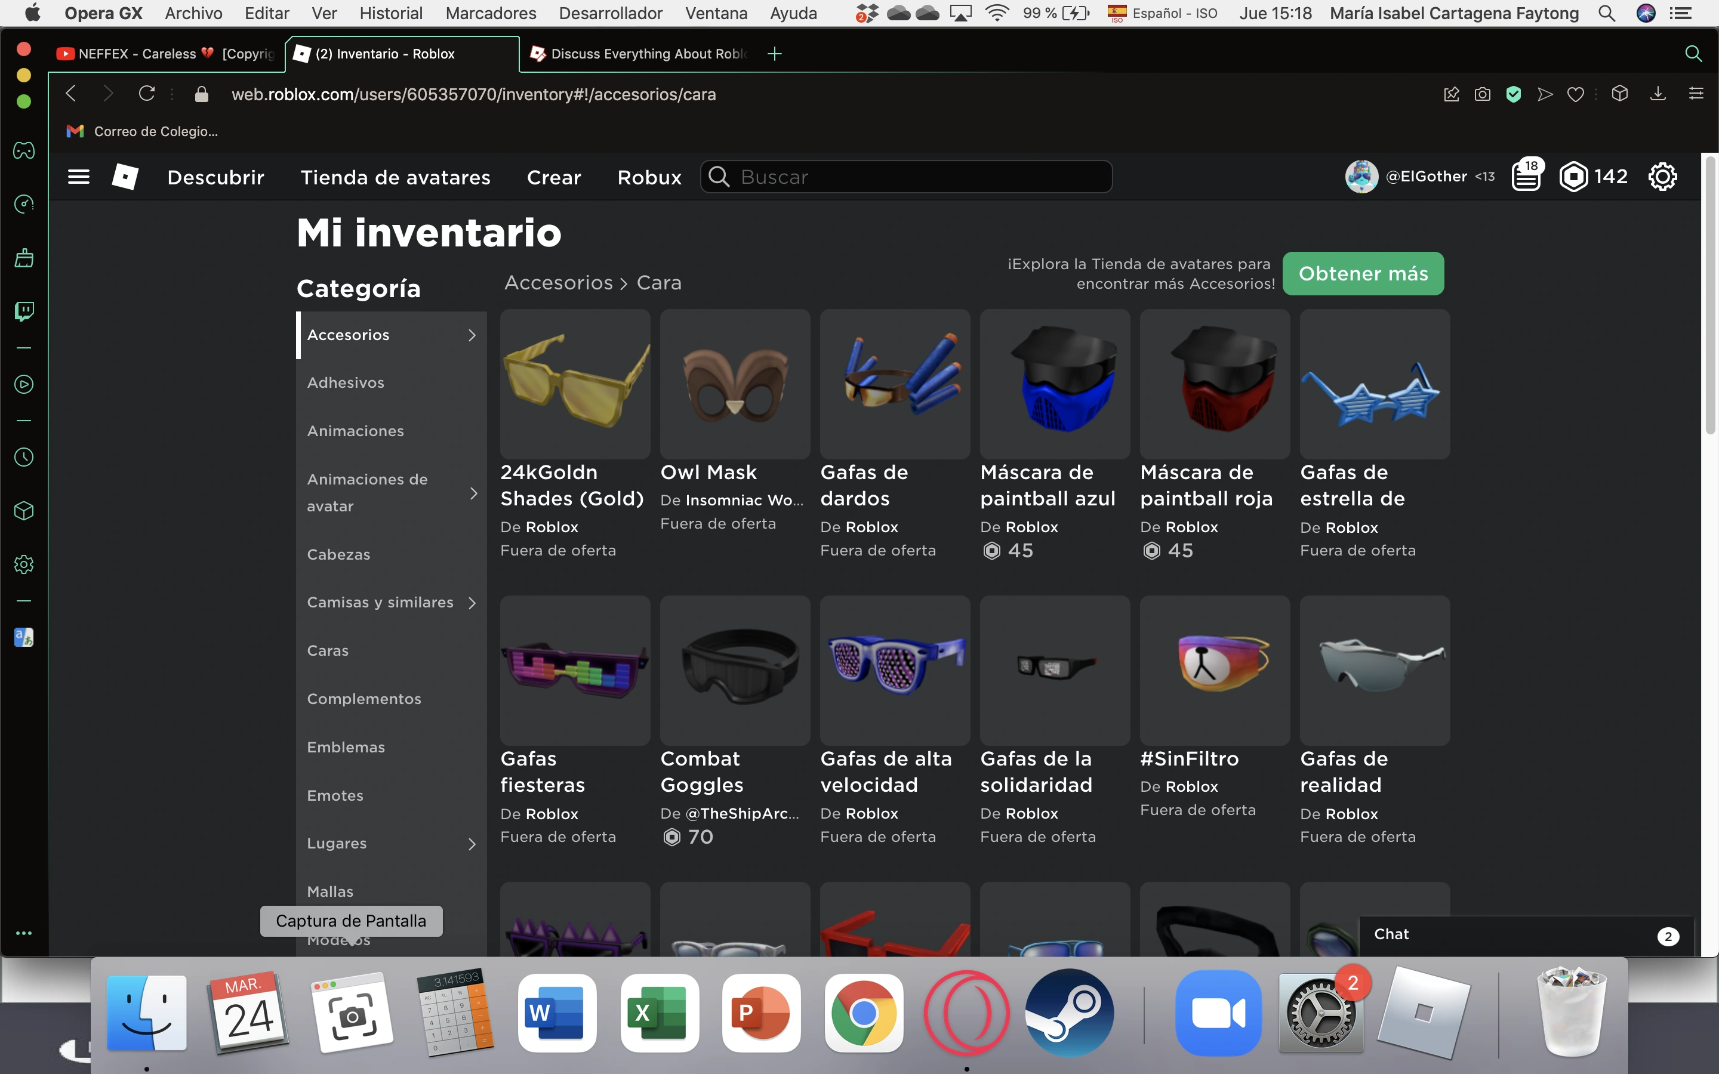Open Roblox notifications with 18 badge

(1526, 176)
